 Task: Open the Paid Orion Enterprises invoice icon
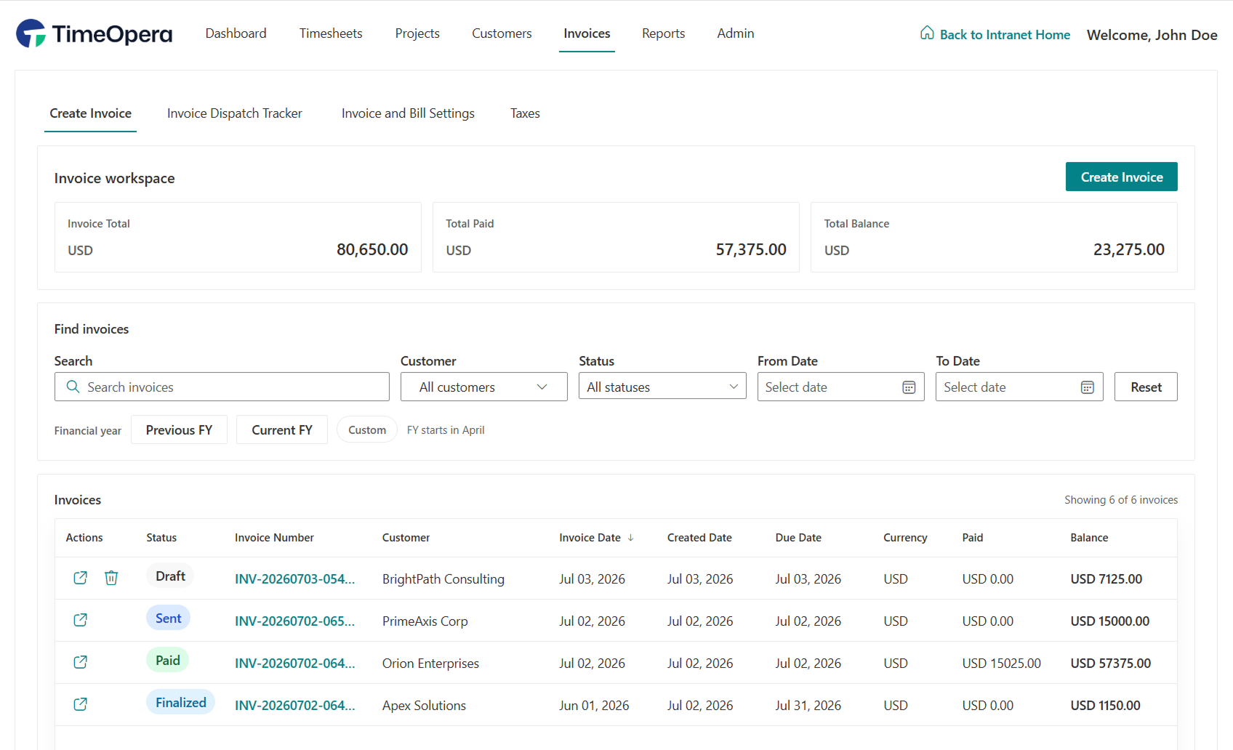[81, 662]
